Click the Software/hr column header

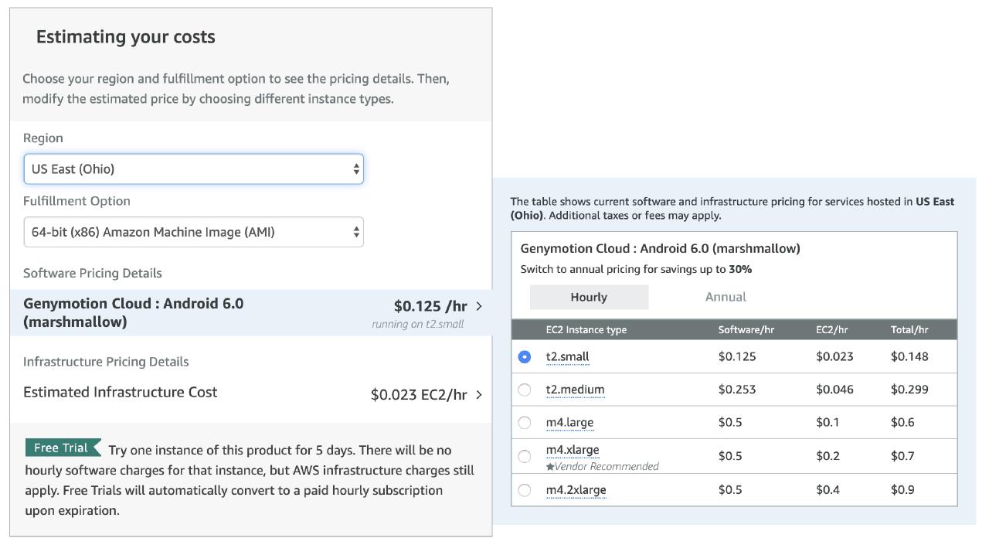[746, 330]
